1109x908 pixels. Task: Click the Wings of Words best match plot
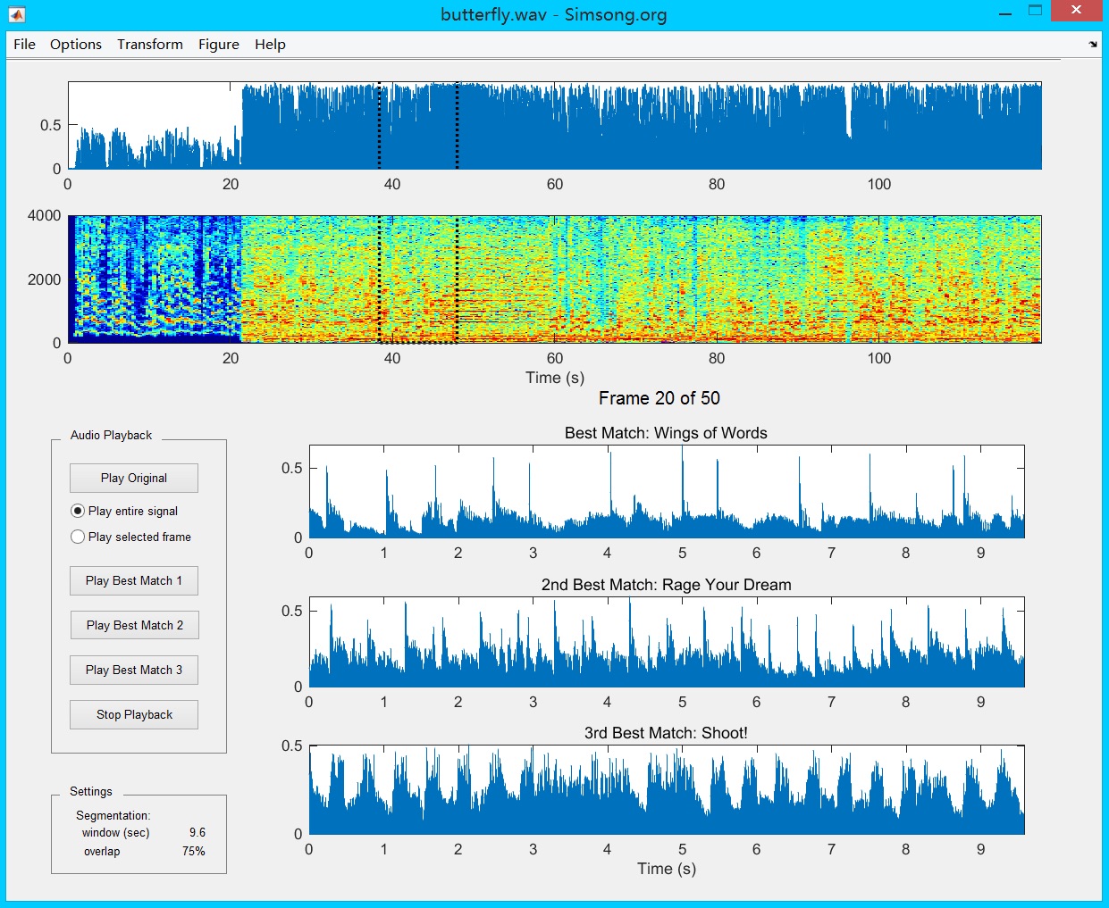[667, 491]
